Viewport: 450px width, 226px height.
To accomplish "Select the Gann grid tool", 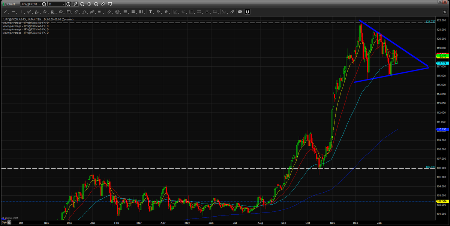I will tap(191, 12).
